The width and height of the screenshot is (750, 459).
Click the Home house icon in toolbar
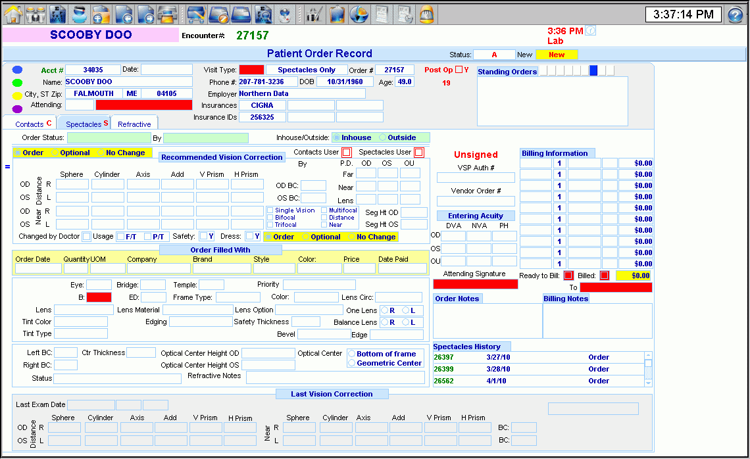coord(13,13)
